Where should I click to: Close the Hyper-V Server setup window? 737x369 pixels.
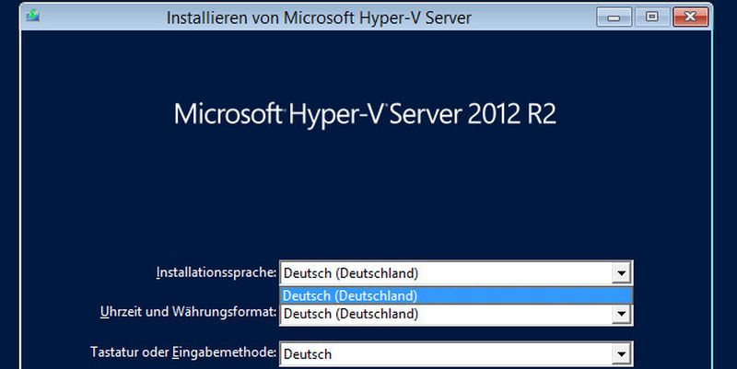tap(690, 17)
